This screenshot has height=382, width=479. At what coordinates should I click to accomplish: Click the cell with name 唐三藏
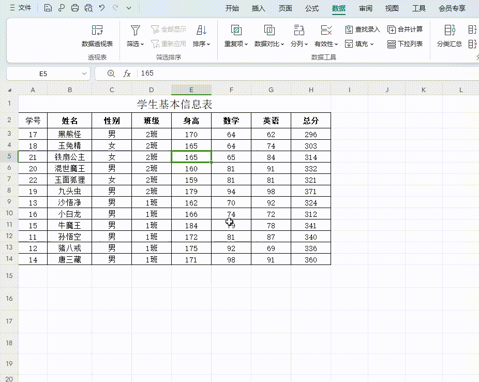[70, 259]
